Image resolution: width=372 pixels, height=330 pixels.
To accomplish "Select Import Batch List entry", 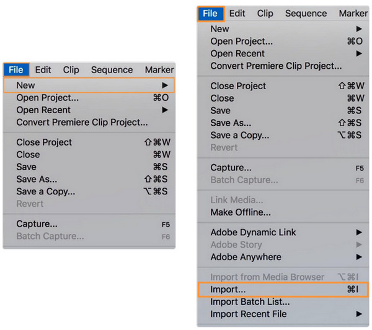I will click(283, 302).
